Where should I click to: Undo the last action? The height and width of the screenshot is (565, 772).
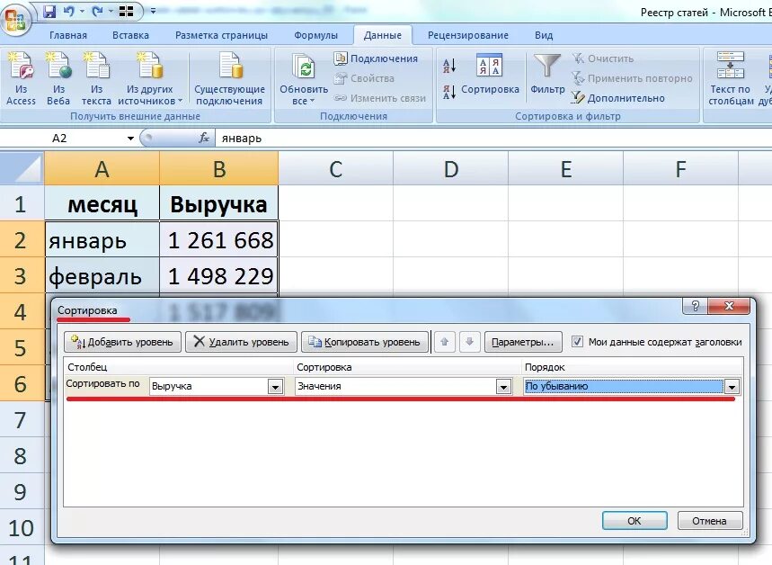click(69, 12)
